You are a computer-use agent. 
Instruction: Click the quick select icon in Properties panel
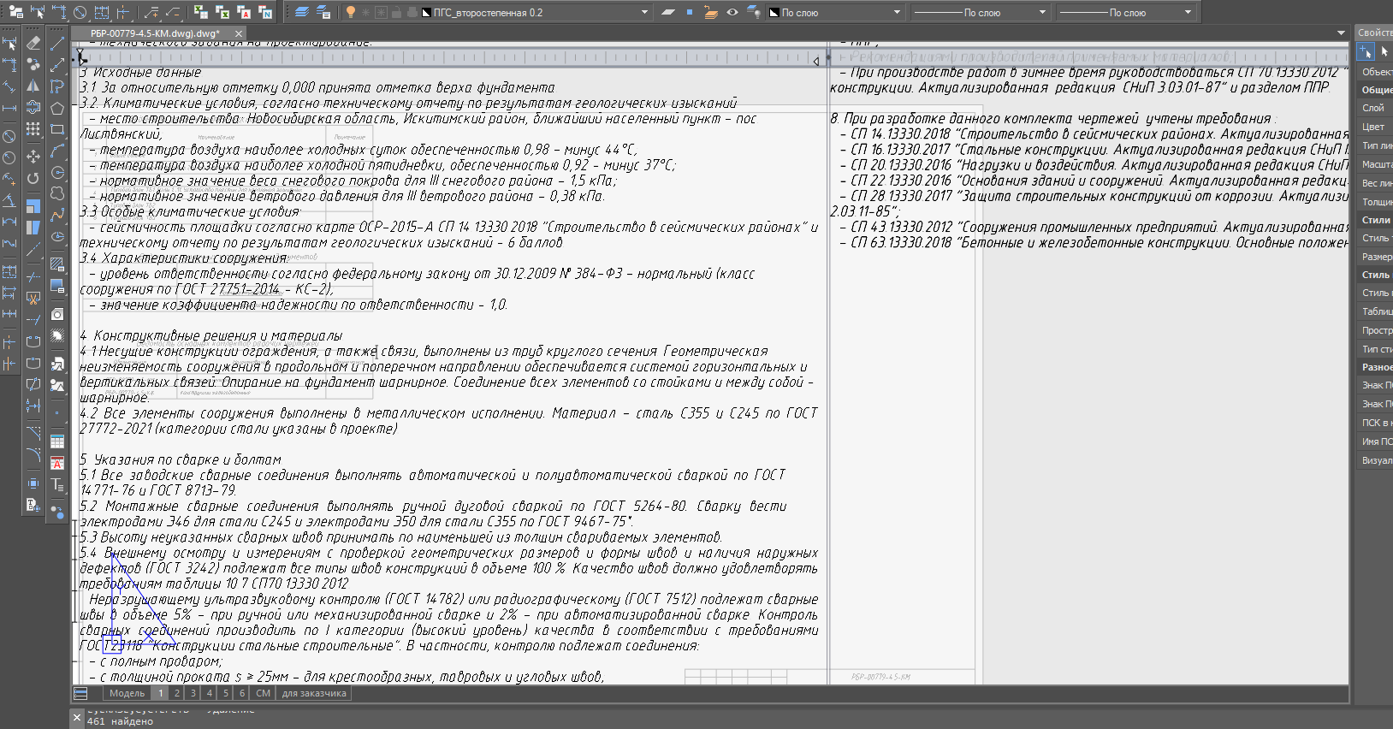[x=1366, y=52]
